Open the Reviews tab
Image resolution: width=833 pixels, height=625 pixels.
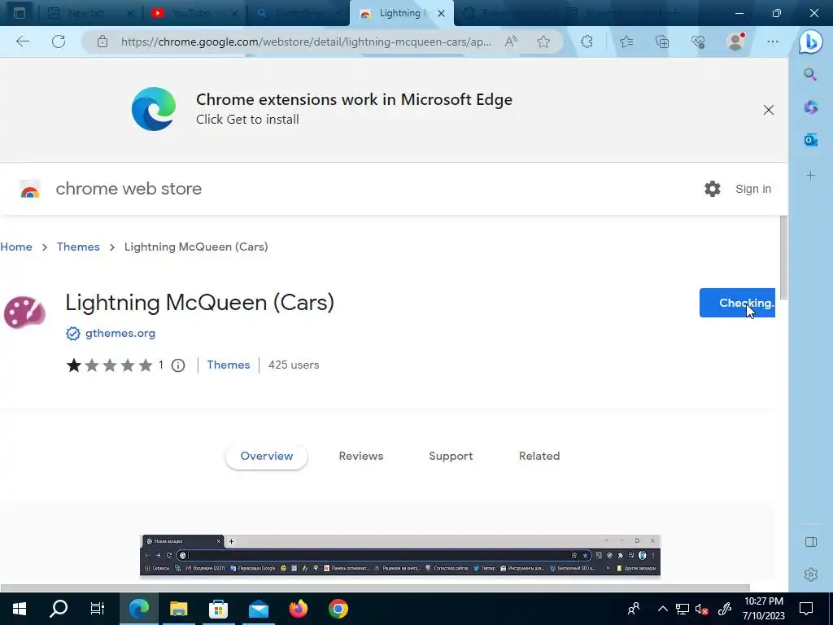(x=360, y=456)
